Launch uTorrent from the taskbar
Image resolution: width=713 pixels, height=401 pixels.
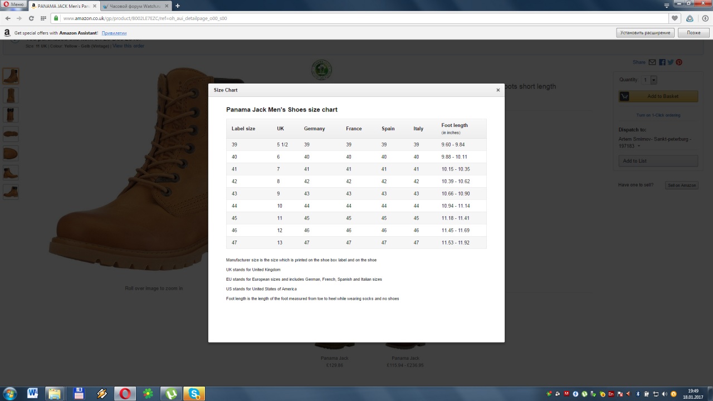click(172, 394)
